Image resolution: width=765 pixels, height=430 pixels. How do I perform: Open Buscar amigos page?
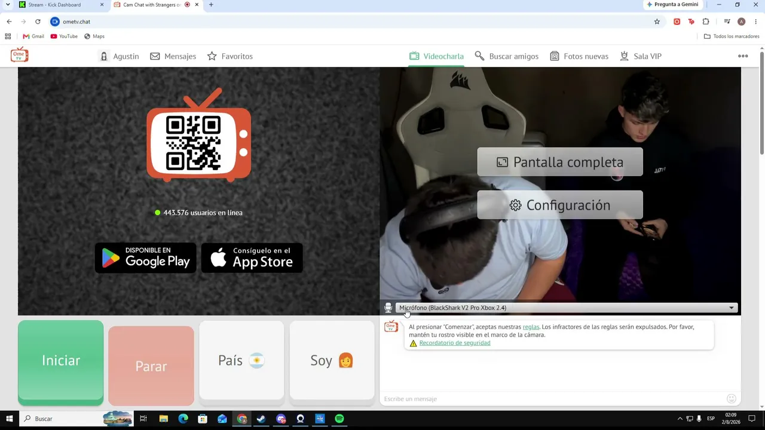(506, 56)
